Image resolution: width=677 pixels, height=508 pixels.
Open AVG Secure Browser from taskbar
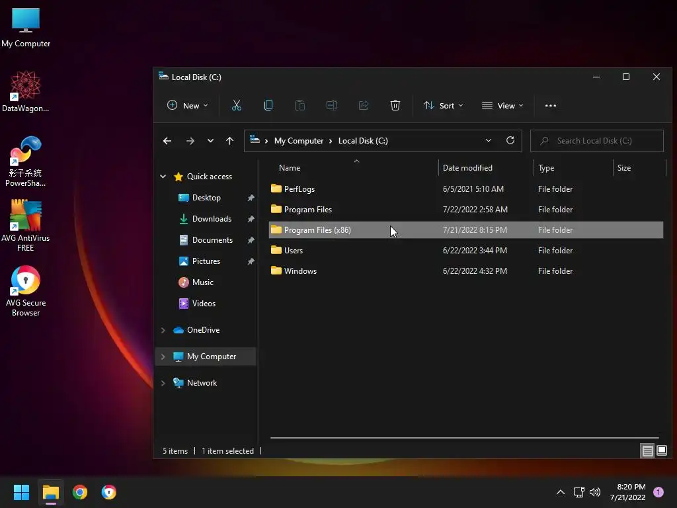(x=109, y=492)
